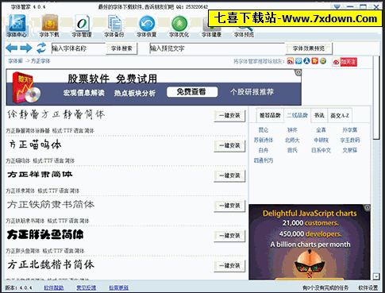Open the 字体管理 toolbar section
The height and width of the screenshot is (293, 385).
(x=82, y=26)
